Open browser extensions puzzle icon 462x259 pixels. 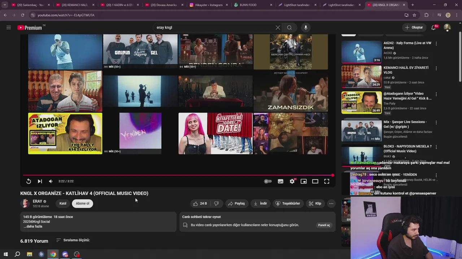point(427,15)
